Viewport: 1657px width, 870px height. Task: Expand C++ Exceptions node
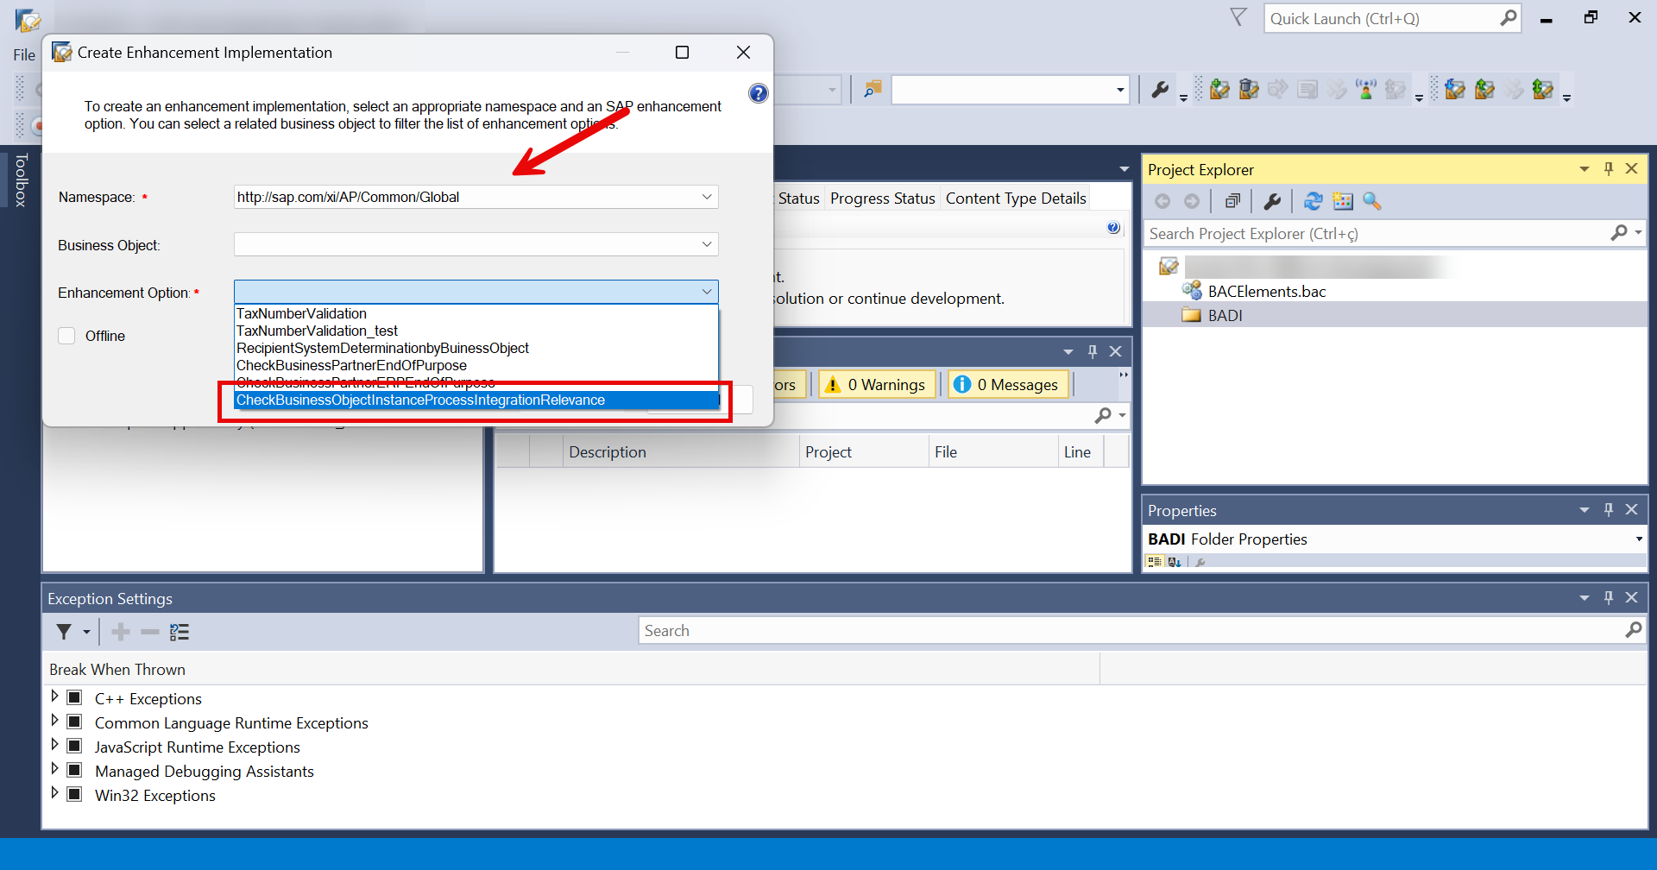pyautogui.click(x=54, y=697)
